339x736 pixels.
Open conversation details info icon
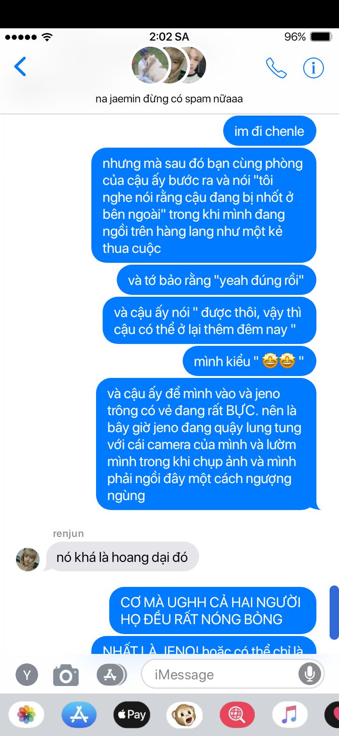pyautogui.click(x=313, y=68)
